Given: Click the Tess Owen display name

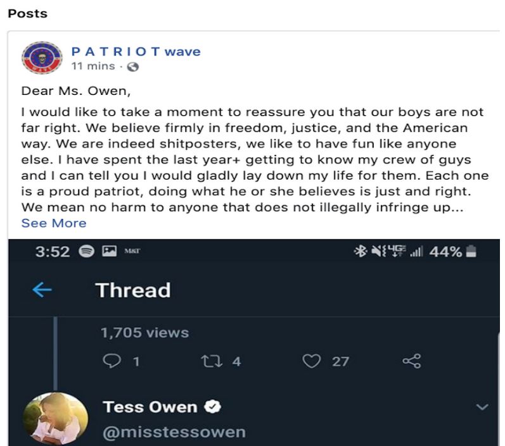Looking at the screenshot, I should pos(150,407).
